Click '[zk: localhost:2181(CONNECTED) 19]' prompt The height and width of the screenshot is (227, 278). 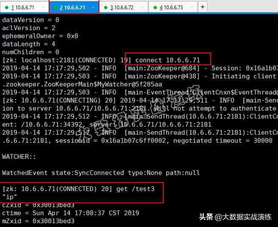point(67,60)
